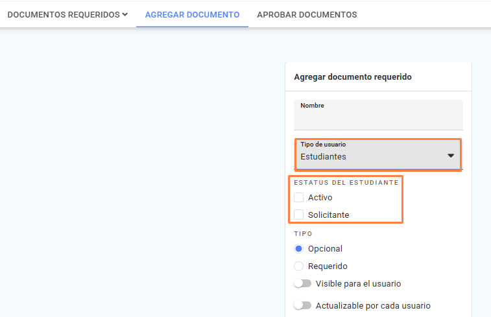The image size is (491, 317).
Task: Click the Solicitante label text
Action: [328, 215]
